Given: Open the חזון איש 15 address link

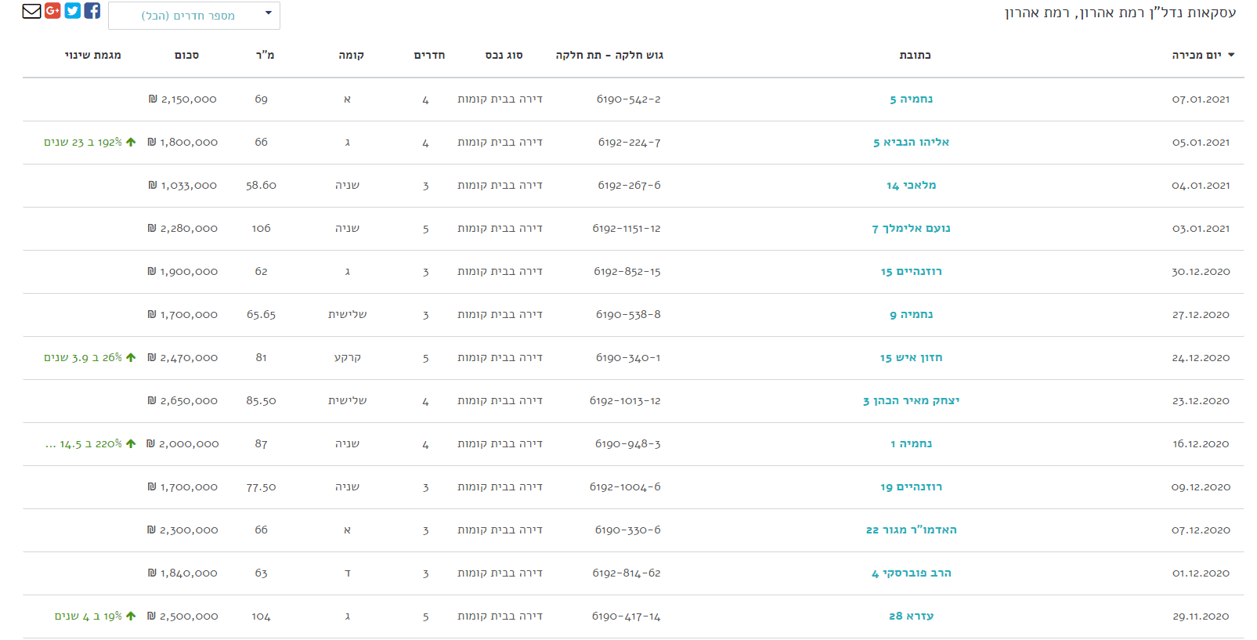Looking at the screenshot, I should (911, 358).
